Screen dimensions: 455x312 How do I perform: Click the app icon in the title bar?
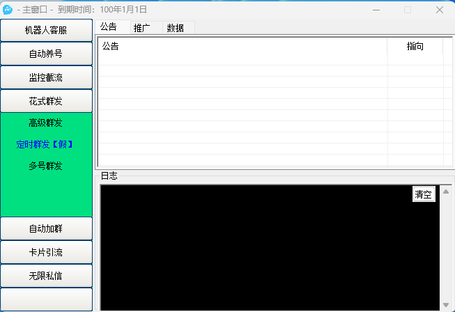(8, 10)
